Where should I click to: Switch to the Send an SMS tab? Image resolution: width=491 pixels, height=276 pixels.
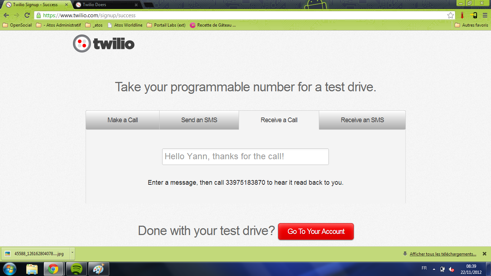tap(199, 120)
